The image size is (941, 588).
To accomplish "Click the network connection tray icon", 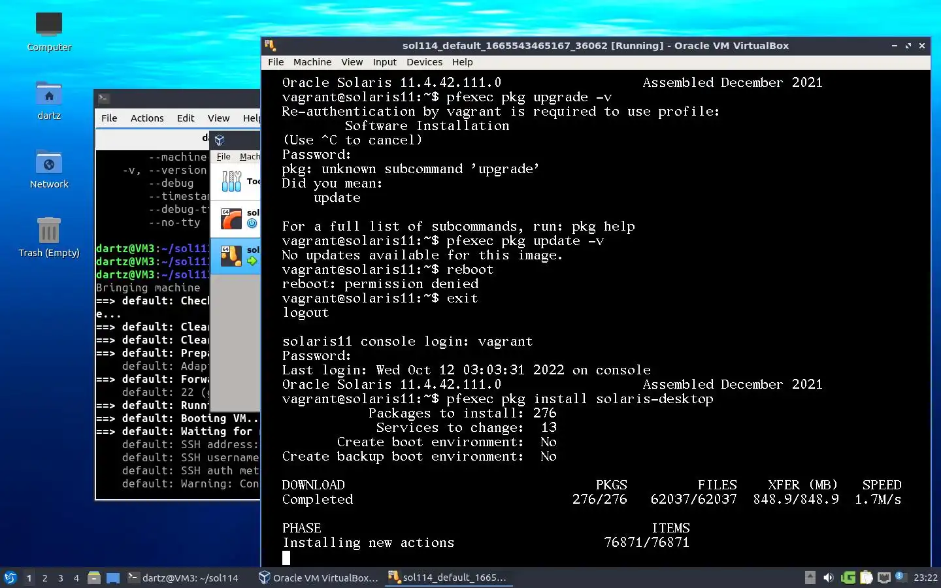I will (884, 578).
